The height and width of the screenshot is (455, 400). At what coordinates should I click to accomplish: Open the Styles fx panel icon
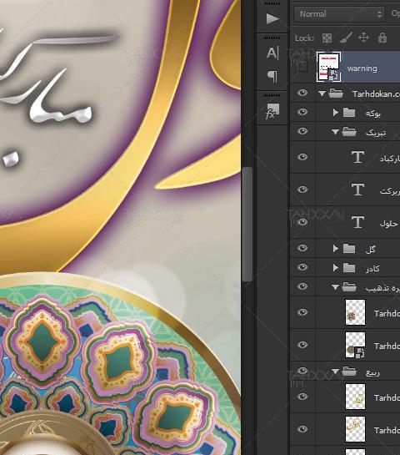click(x=272, y=111)
